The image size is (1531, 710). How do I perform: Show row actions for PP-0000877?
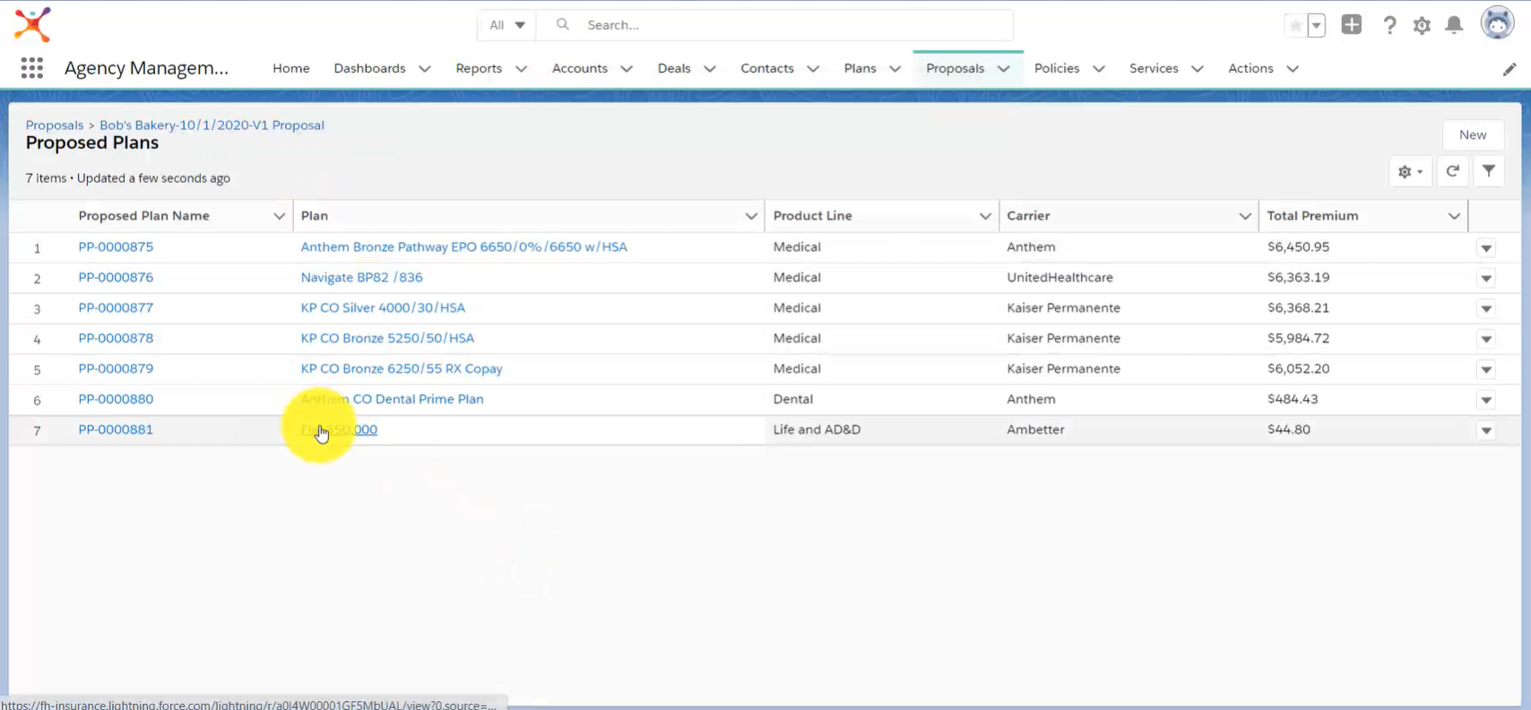click(x=1486, y=309)
